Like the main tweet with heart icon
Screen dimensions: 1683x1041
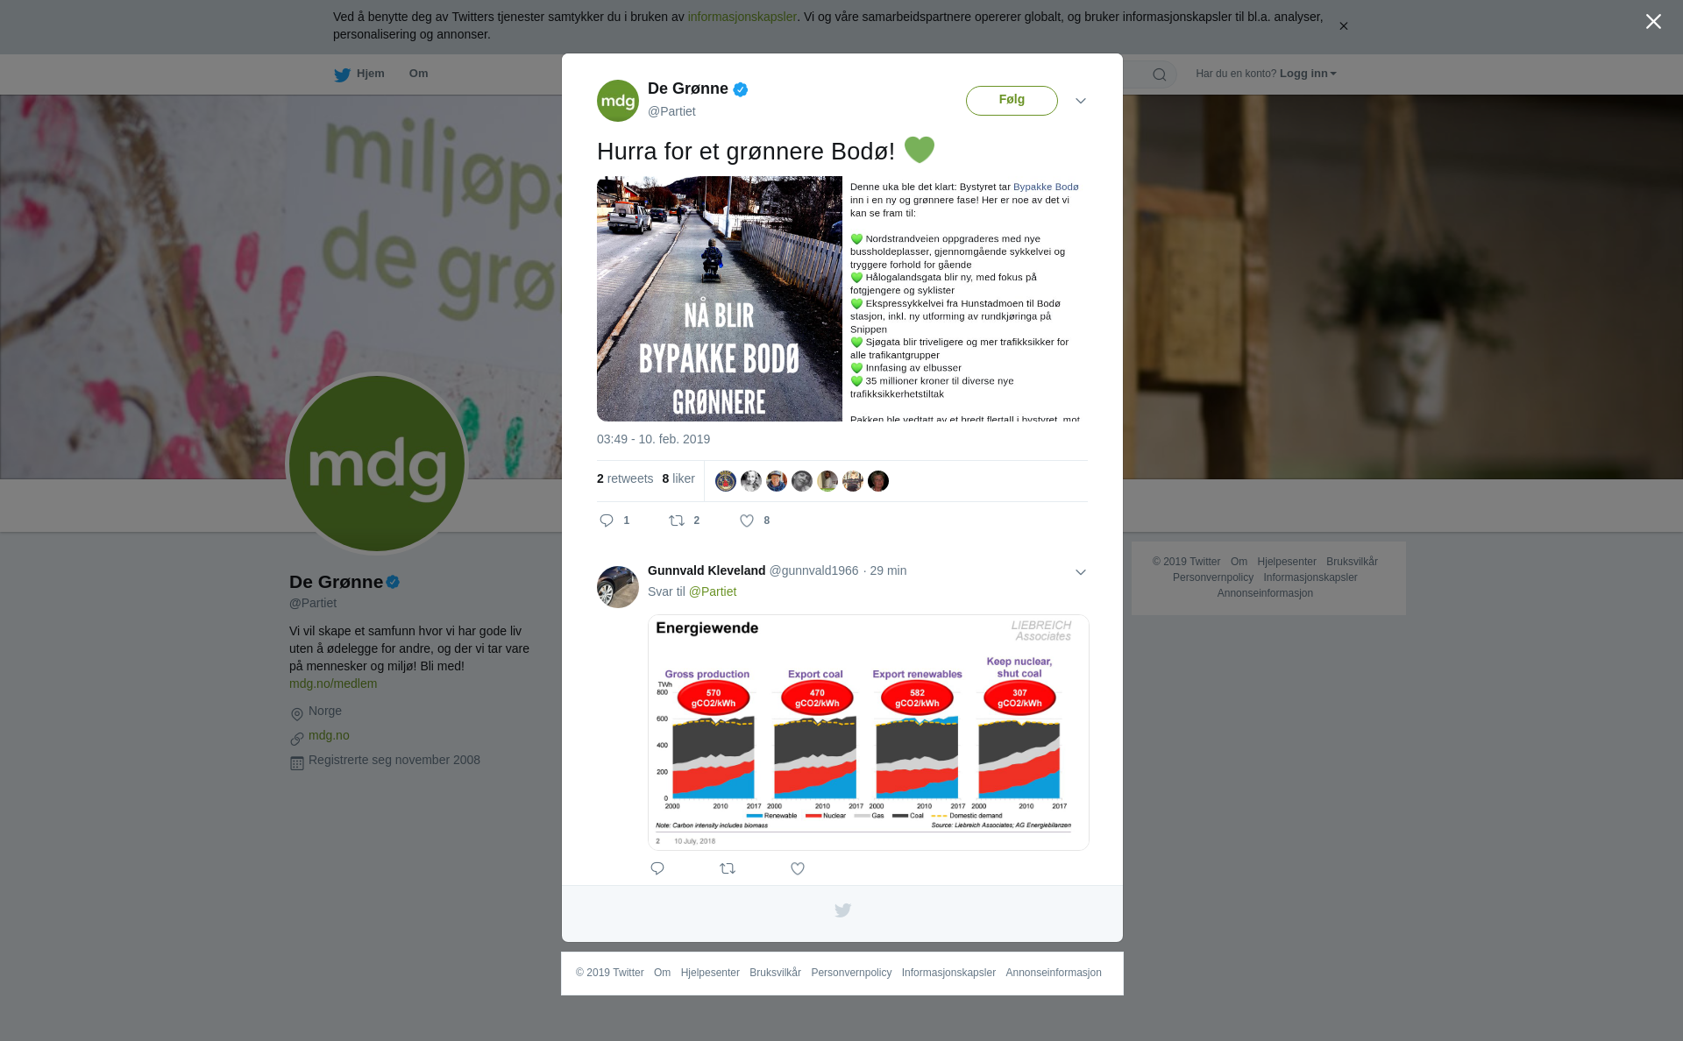pyautogui.click(x=747, y=520)
